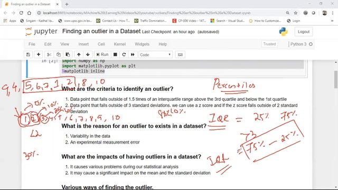Click the localhost address bar
Screen dimensions: 338x190
(x=147, y=13)
